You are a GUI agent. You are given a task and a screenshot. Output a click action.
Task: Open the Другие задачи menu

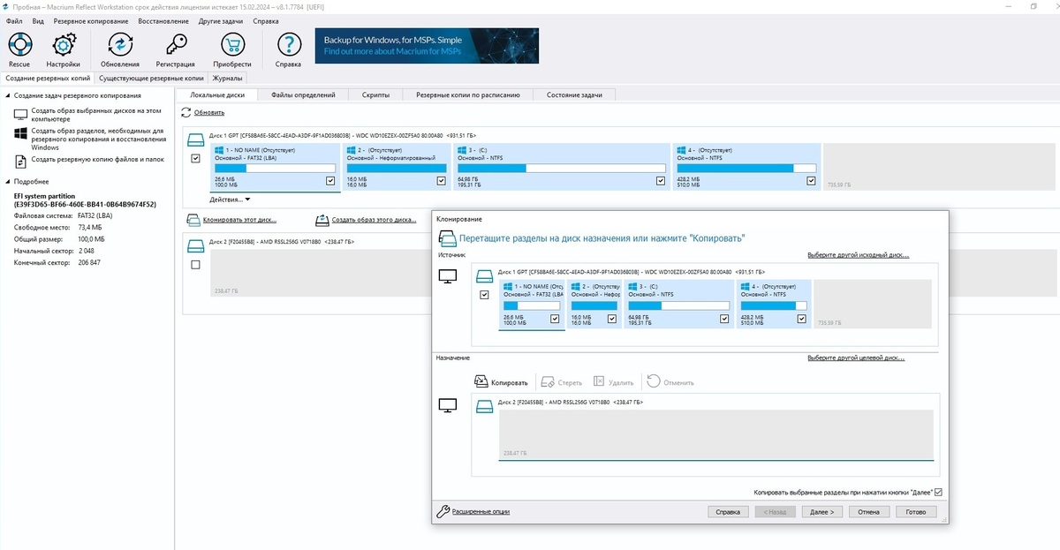(221, 20)
